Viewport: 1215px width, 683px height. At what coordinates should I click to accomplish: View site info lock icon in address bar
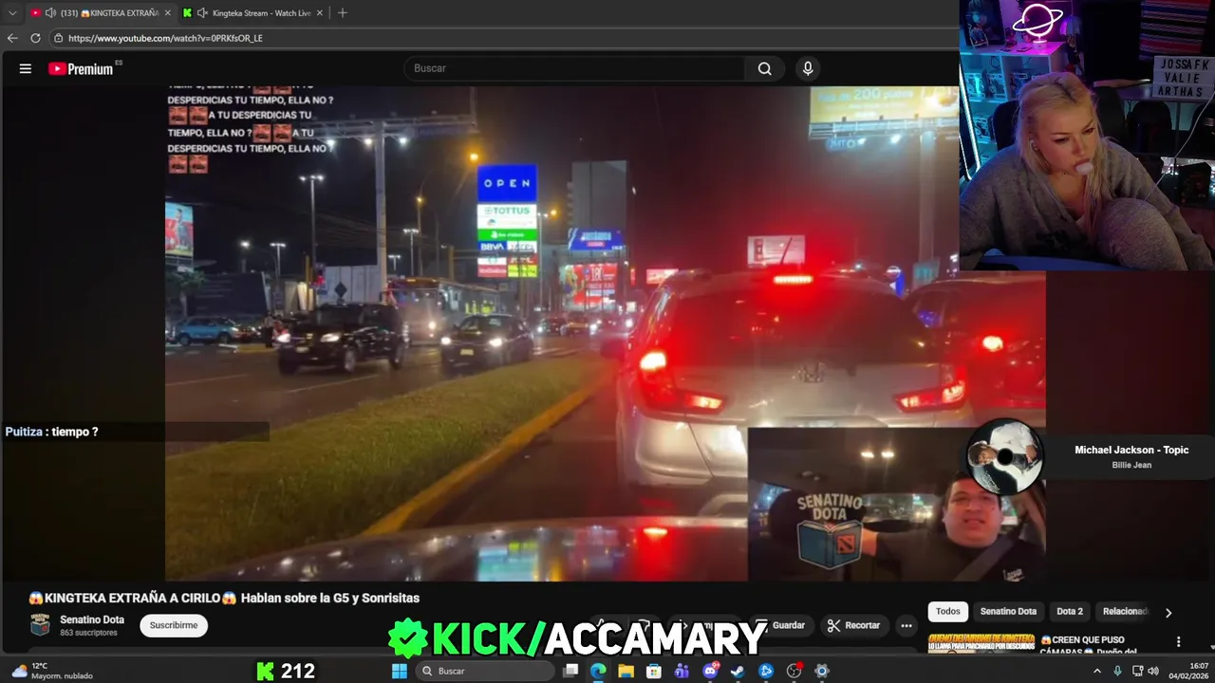pos(58,38)
